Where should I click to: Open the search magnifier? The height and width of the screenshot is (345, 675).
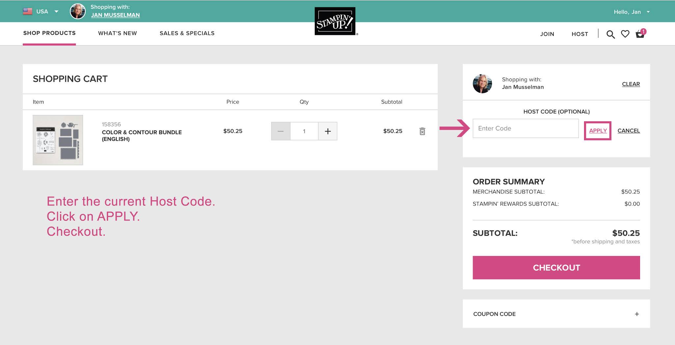point(610,34)
